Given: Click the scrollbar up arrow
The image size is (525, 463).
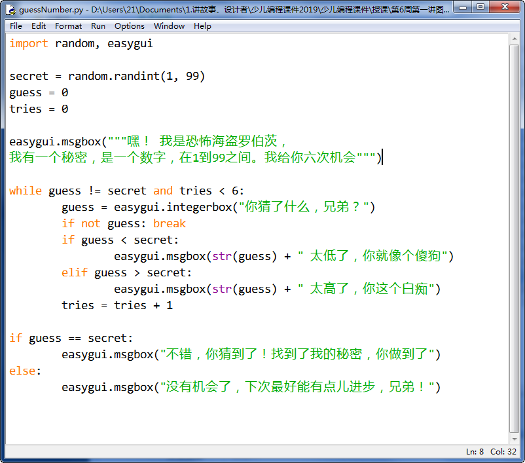Looking at the screenshot, I should pyautogui.click(x=515, y=39).
